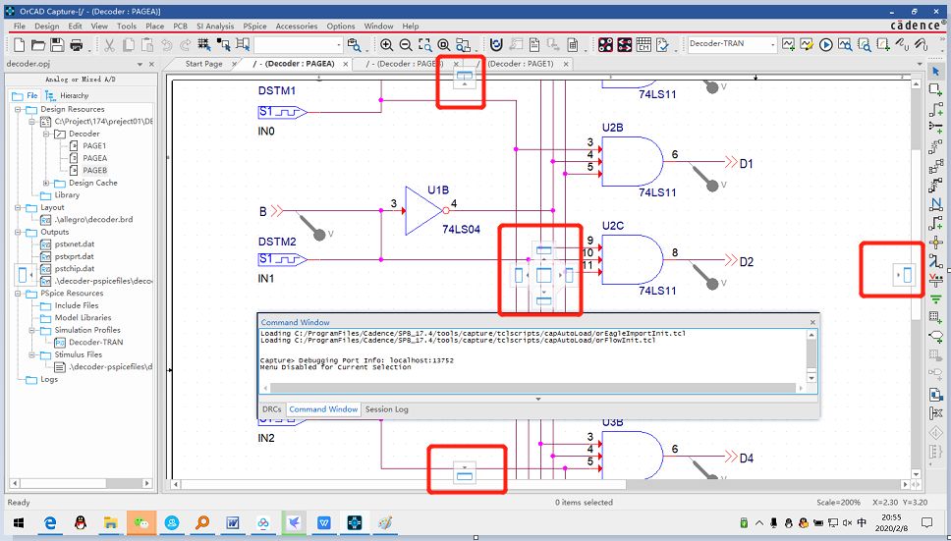The width and height of the screenshot is (951, 541).
Task: Select Decoder-TRAN simulation profile in tree
Action: (x=96, y=343)
